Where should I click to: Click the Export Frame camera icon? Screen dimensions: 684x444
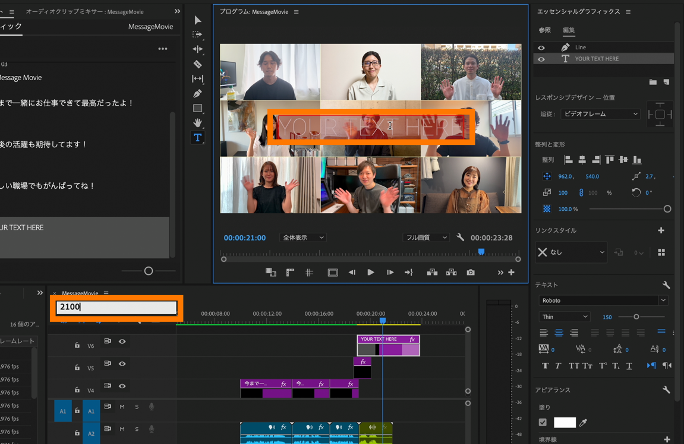coord(471,272)
